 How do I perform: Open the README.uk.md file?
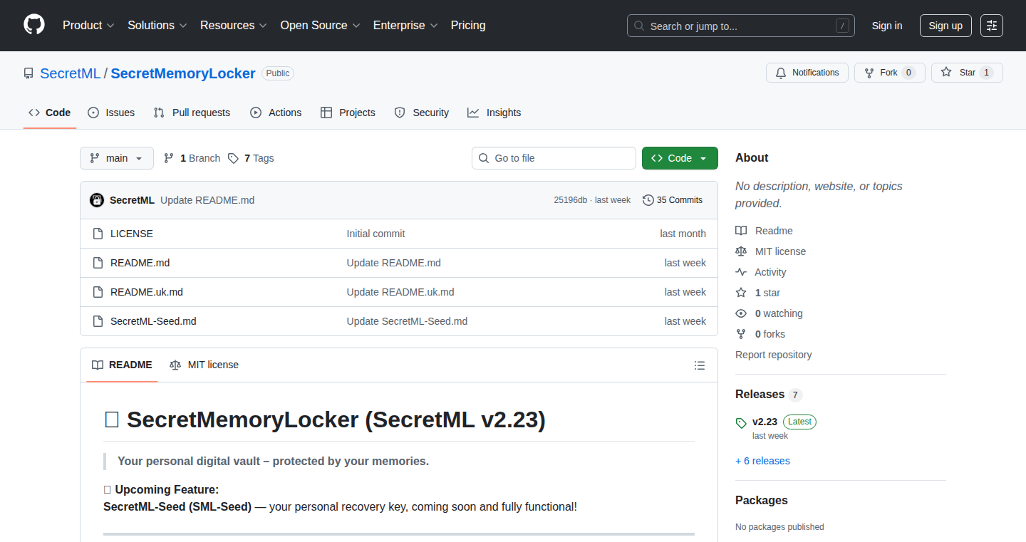147,292
